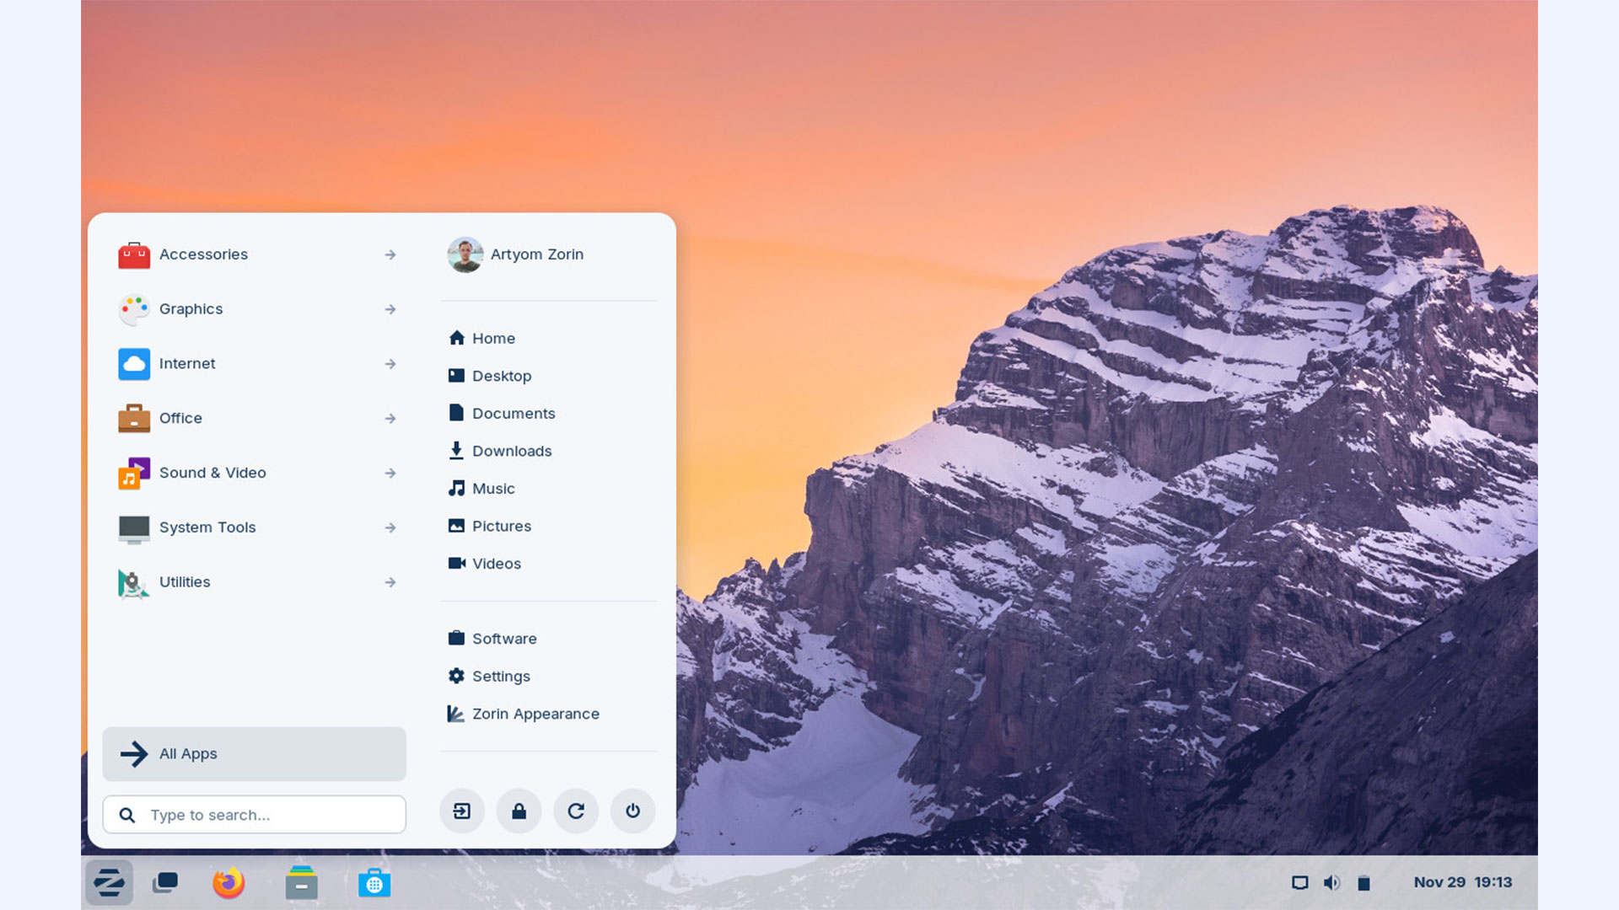Screen dimensions: 1619x910
Task: Click the Music label
Action: coord(493,489)
